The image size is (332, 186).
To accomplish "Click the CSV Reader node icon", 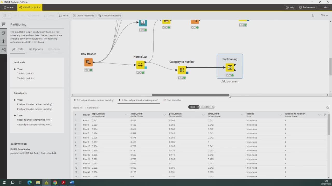I will point(88,62).
